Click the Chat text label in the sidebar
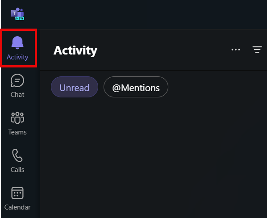Image resolution: width=267 pixels, height=218 pixels. point(17,95)
